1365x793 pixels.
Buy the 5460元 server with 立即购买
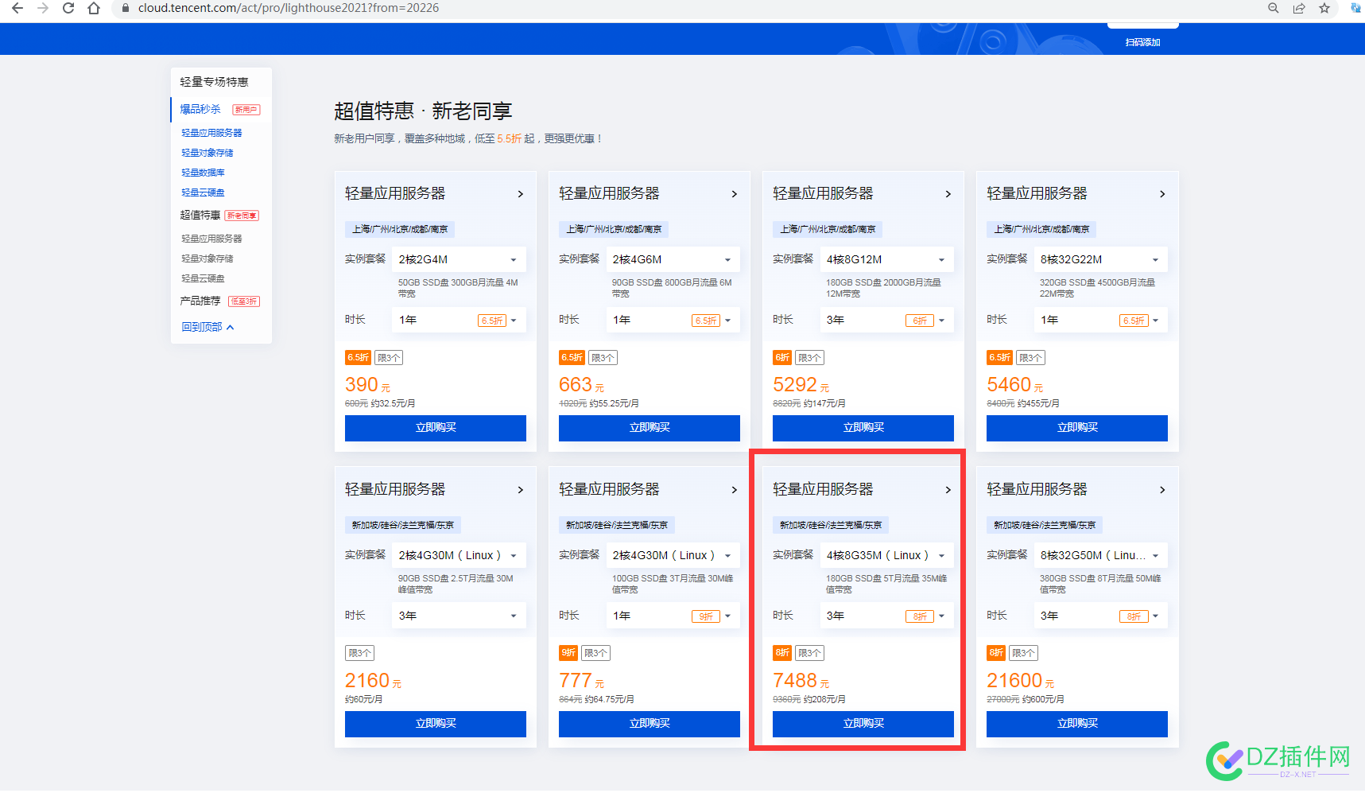click(1077, 428)
